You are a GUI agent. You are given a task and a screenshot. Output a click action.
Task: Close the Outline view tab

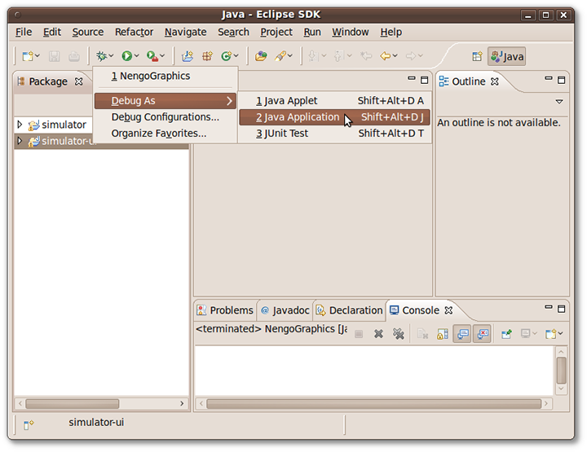[x=495, y=81]
